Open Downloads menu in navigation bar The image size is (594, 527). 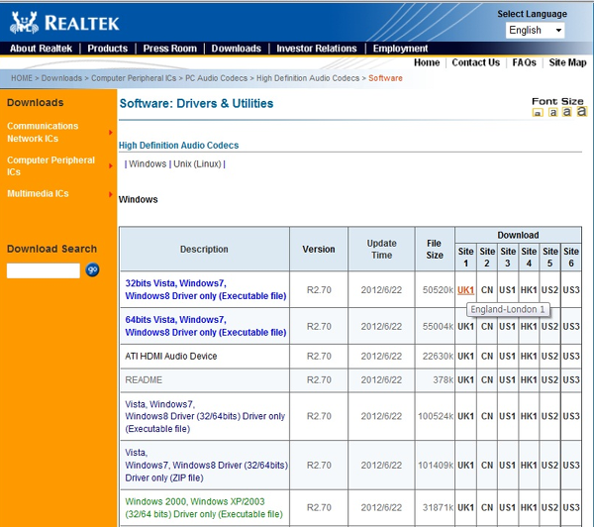237,49
